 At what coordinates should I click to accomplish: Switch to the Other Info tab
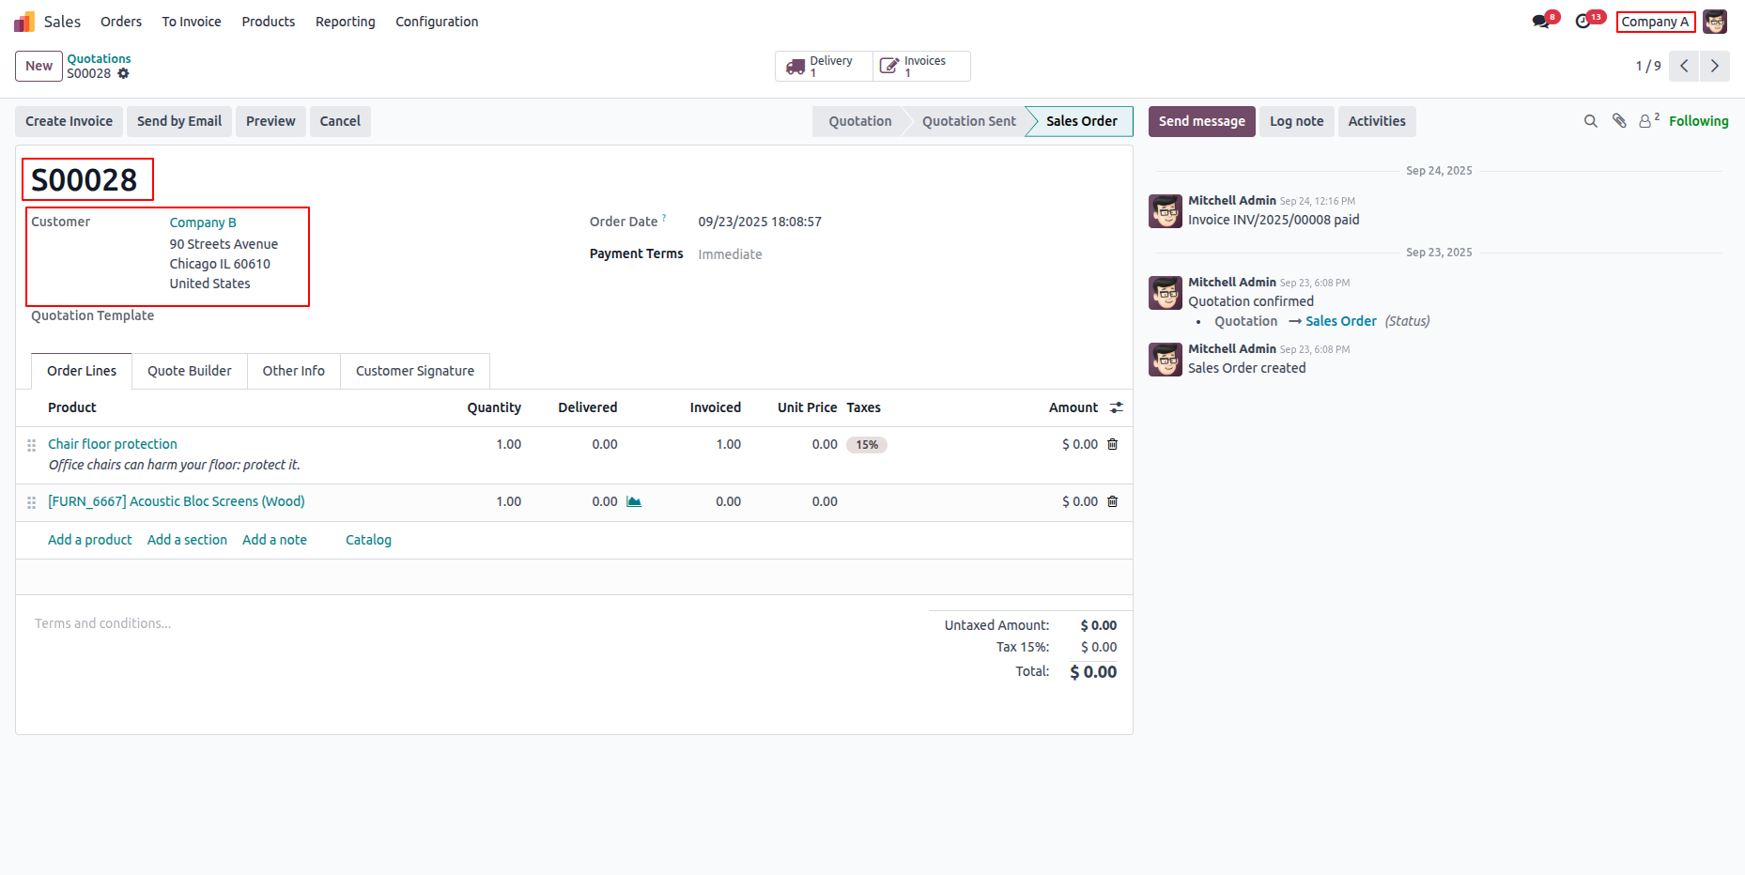[x=293, y=370]
